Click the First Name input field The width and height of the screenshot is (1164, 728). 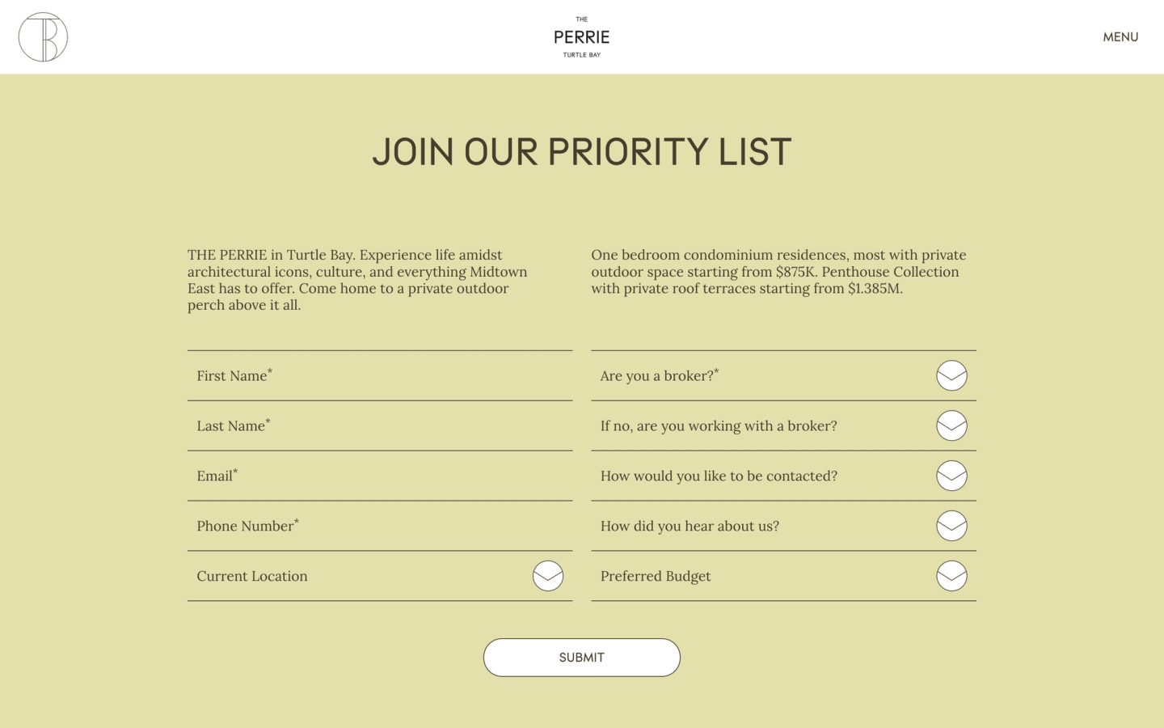click(380, 375)
